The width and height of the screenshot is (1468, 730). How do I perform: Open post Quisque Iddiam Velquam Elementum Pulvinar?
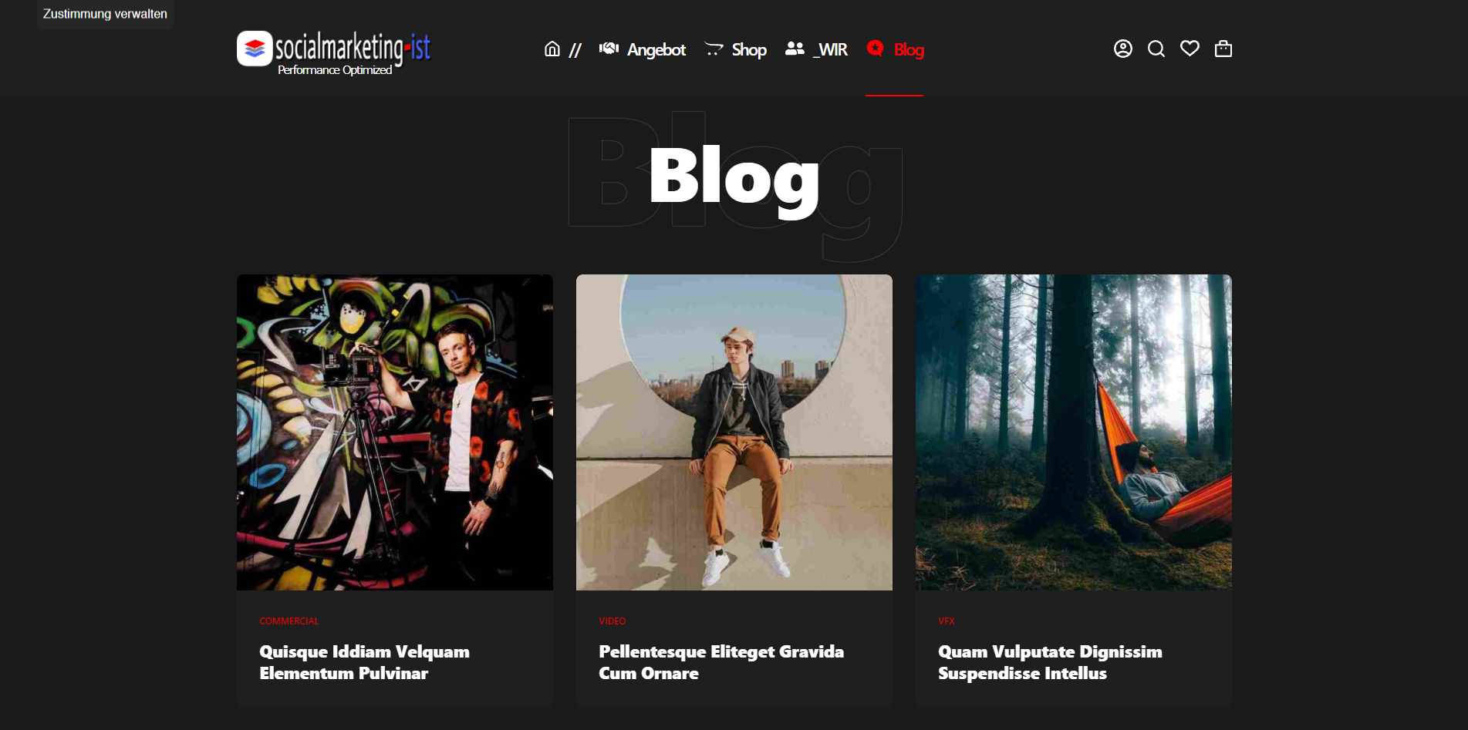tap(365, 662)
